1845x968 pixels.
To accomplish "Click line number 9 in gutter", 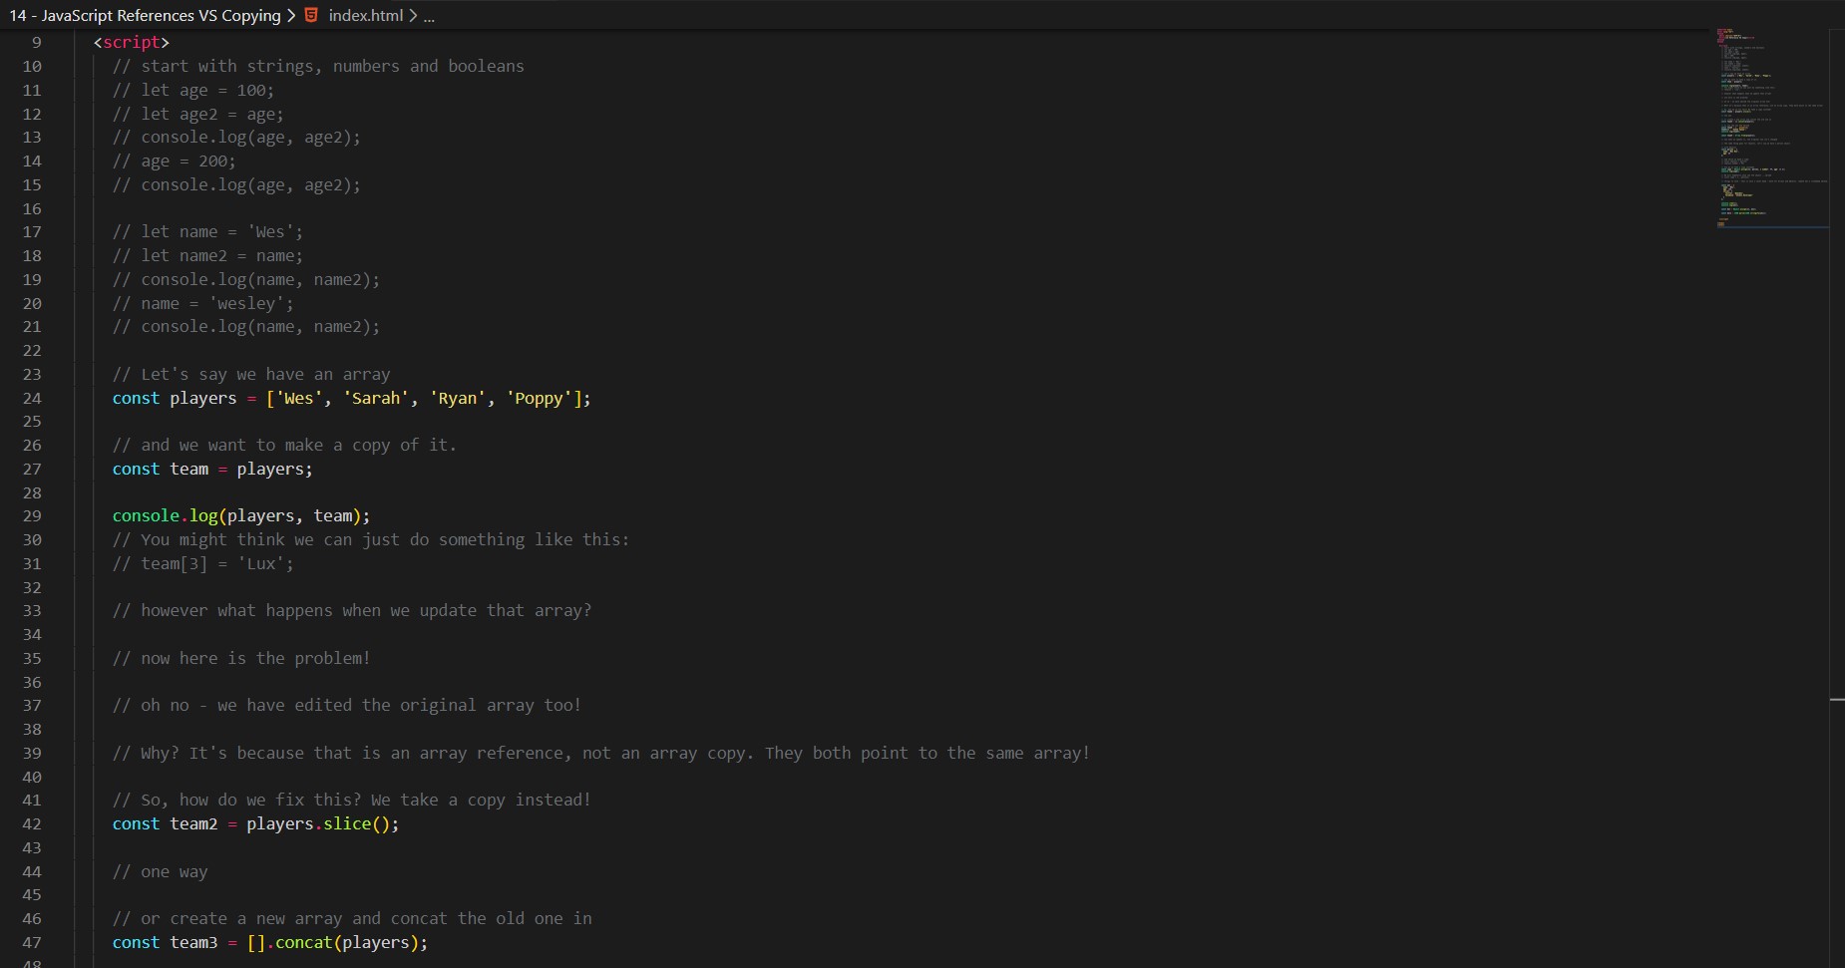I will [x=37, y=42].
